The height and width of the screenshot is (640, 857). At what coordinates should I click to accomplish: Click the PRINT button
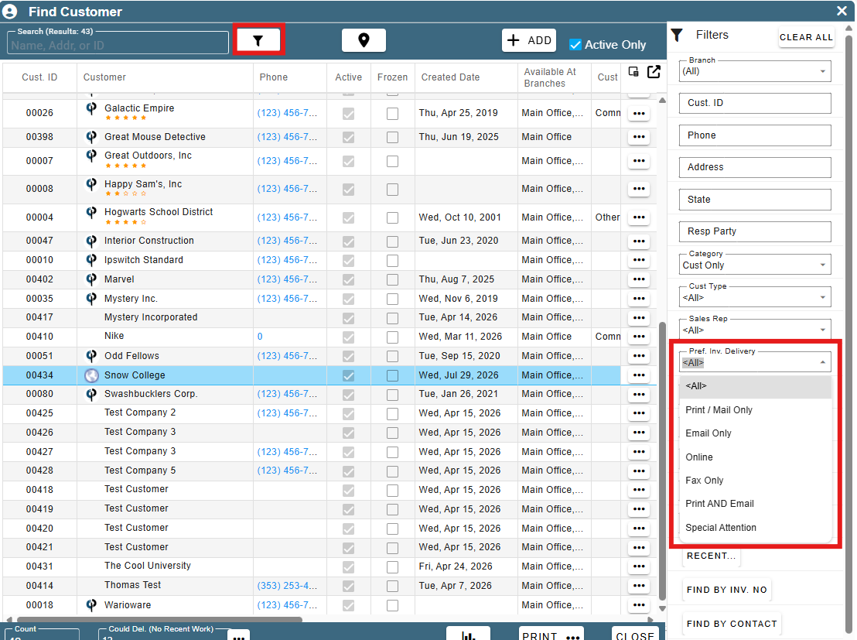point(551,635)
